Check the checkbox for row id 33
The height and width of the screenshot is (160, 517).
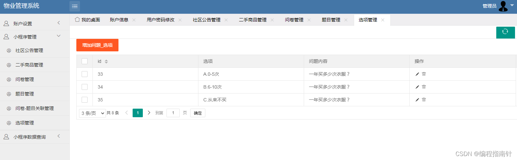(85, 74)
